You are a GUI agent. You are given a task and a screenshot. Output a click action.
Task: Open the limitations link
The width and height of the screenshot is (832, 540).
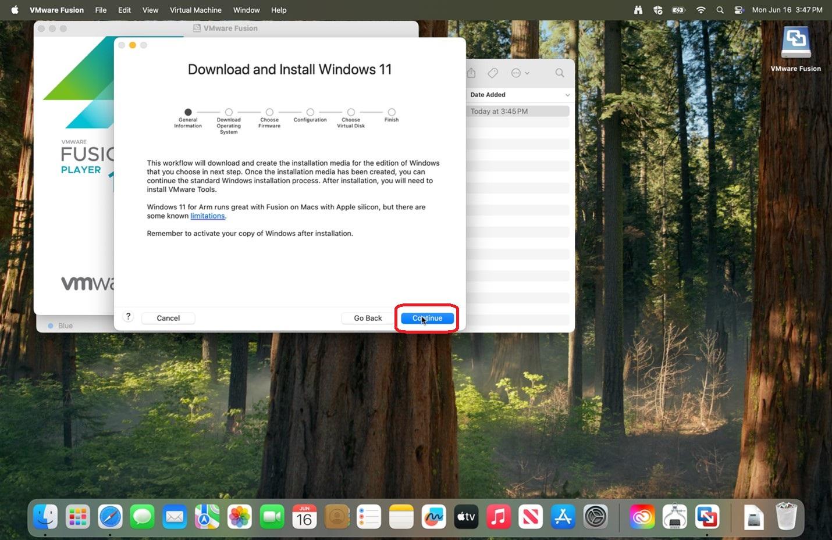208,216
